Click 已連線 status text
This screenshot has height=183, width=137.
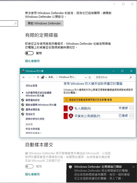123,116
